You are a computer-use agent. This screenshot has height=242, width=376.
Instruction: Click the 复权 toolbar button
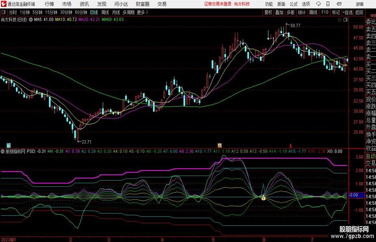[268, 12]
